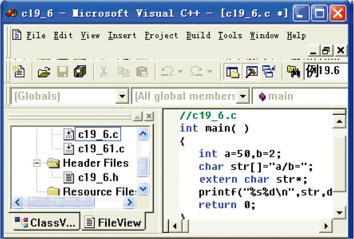354x239 pixels.
Task: Click the file tree vertical scroll thumb
Action: tap(143, 166)
